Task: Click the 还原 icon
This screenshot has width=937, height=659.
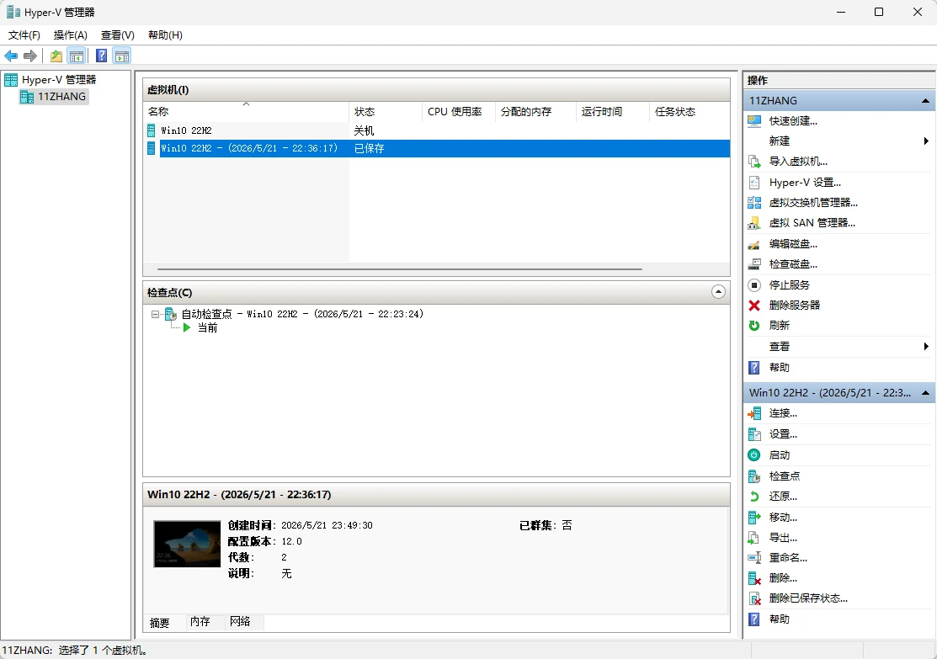Action: 754,497
